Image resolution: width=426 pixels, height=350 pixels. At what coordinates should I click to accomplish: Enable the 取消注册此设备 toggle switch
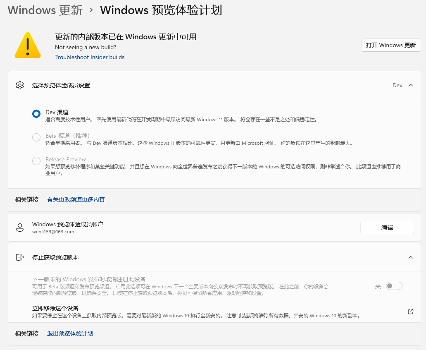coord(394,285)
